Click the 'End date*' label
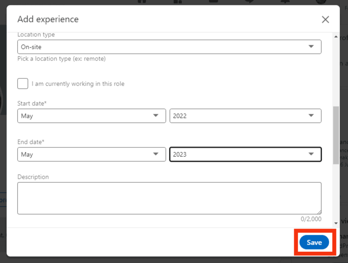 tap(31, 142)
